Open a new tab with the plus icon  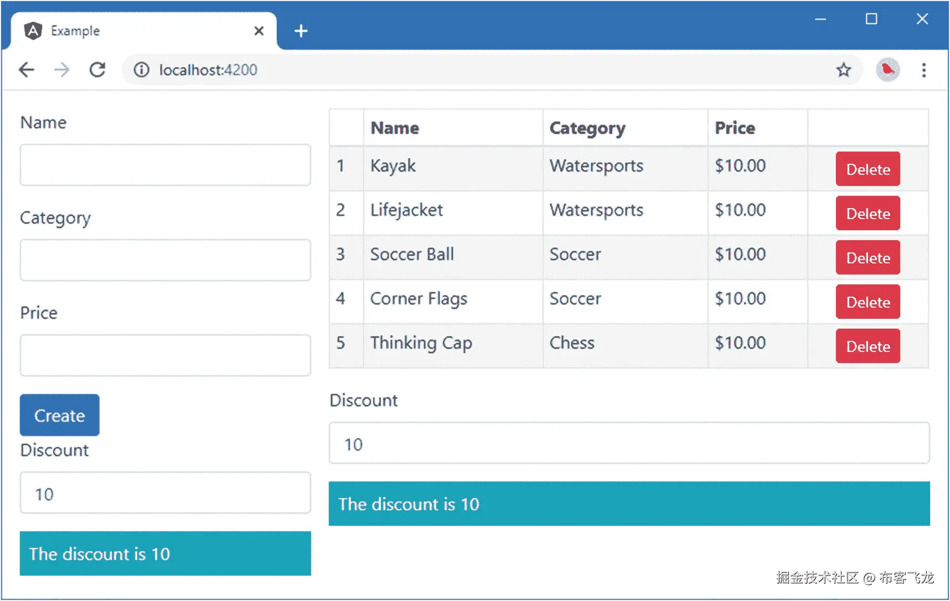click(301, 31)
